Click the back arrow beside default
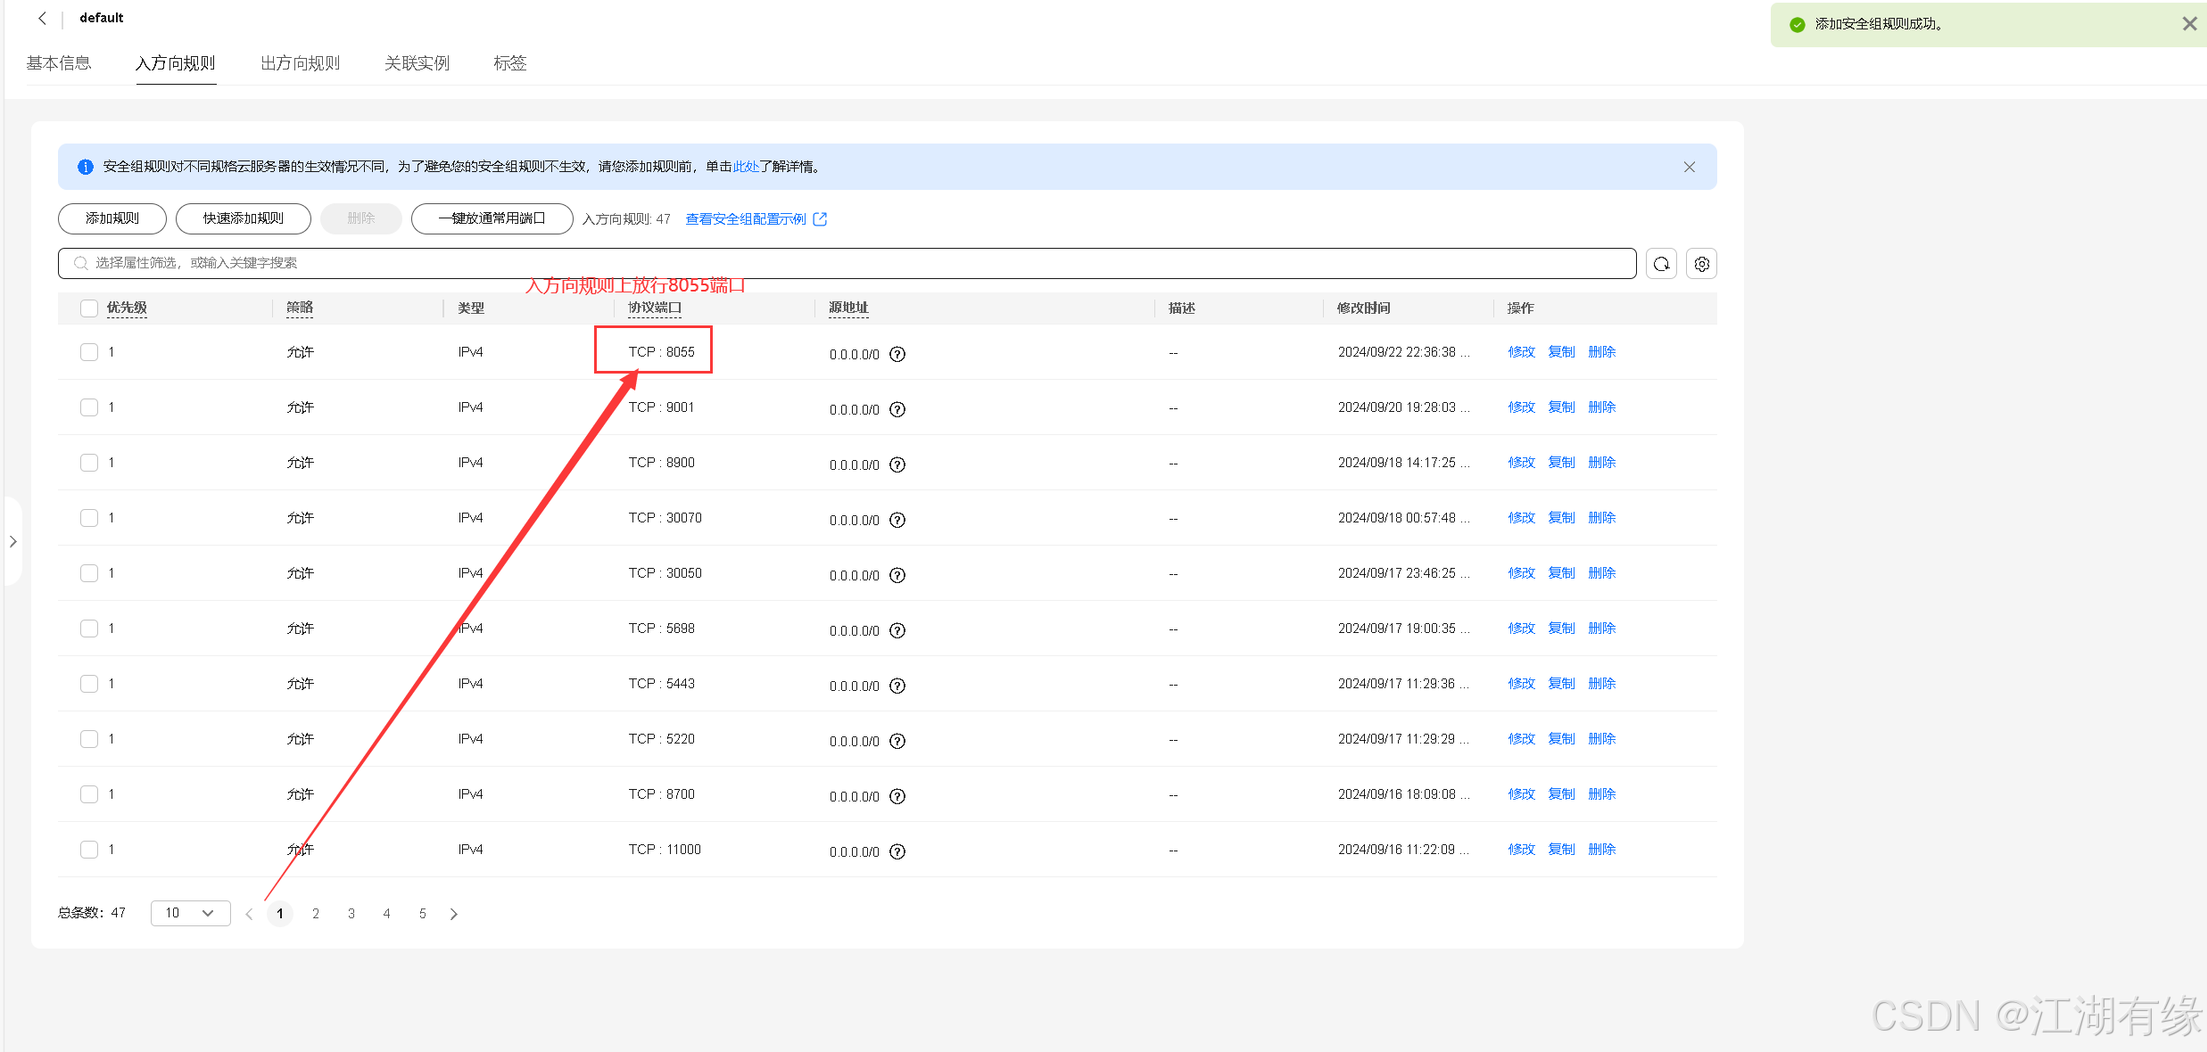This screenshot has height=1052, width=2207. click(x=42, y=18)
